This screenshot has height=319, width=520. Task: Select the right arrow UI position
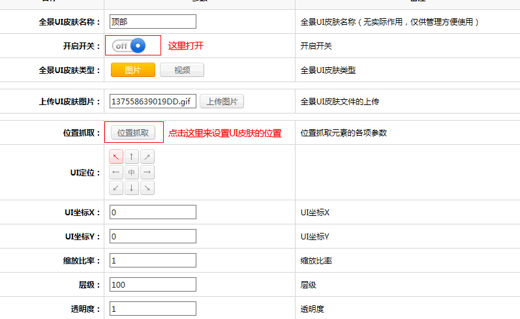[x=147, y=172]
